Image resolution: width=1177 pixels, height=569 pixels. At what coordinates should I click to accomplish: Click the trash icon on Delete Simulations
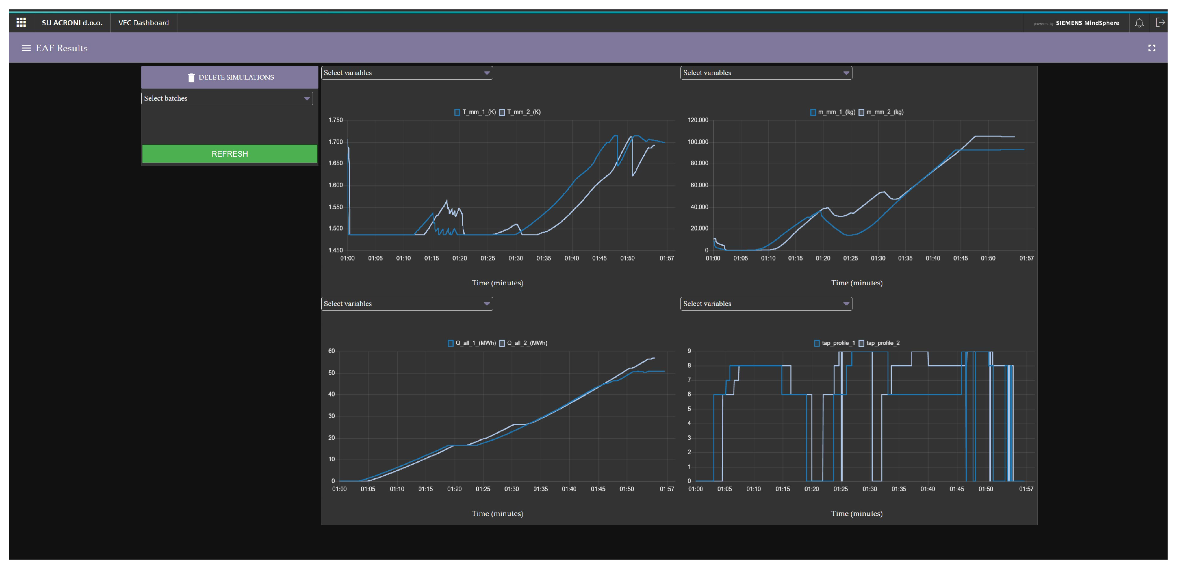191,77
